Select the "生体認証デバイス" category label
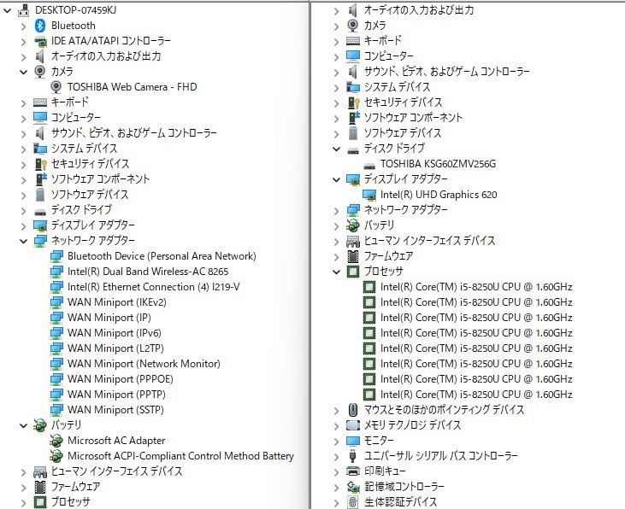The width and height of the screenshot is (625, 509). coord(401,502)
